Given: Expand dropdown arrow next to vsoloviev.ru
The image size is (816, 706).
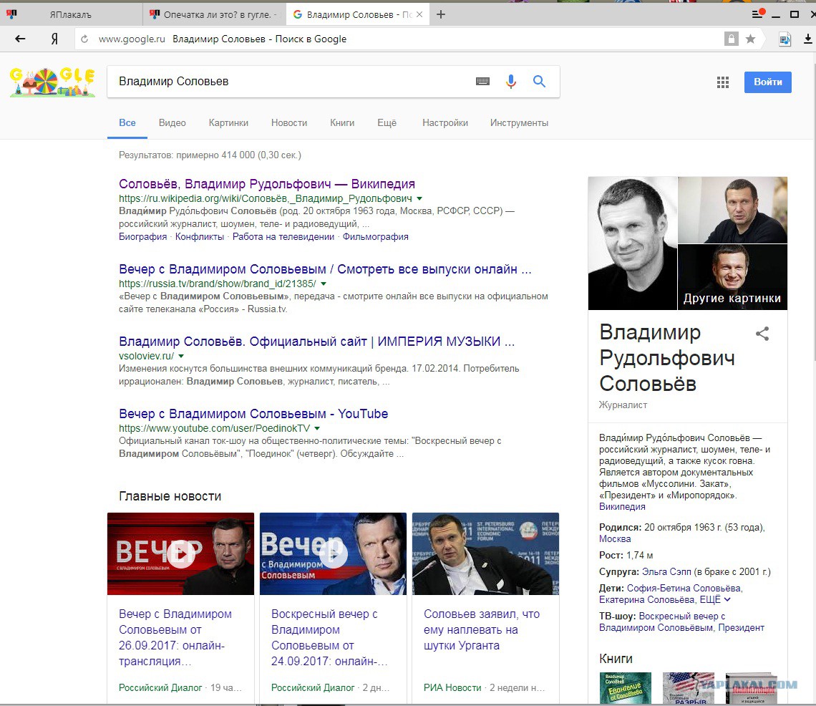Looking at the screenshot, I should (x=181, y=356).
